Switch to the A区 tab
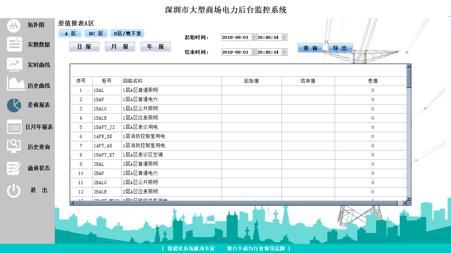Viewport: 451px width, 253px height. click(70, 34)
